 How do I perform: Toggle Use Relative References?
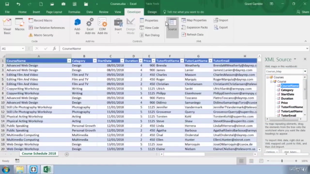[x=46, y=28]
